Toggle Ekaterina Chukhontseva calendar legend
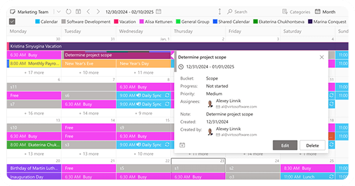The height and width of the screenshot is (186, 355). pos(278,22)
